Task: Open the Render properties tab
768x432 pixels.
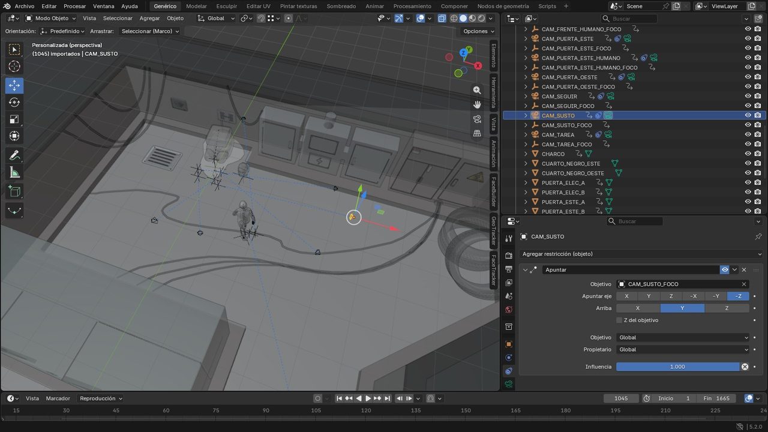Action: [509, 256]
